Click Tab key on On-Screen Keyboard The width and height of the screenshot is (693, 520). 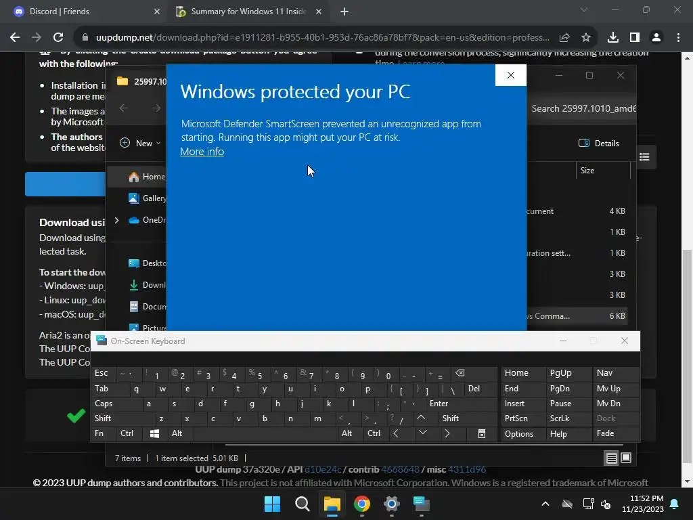coord(110,389)
